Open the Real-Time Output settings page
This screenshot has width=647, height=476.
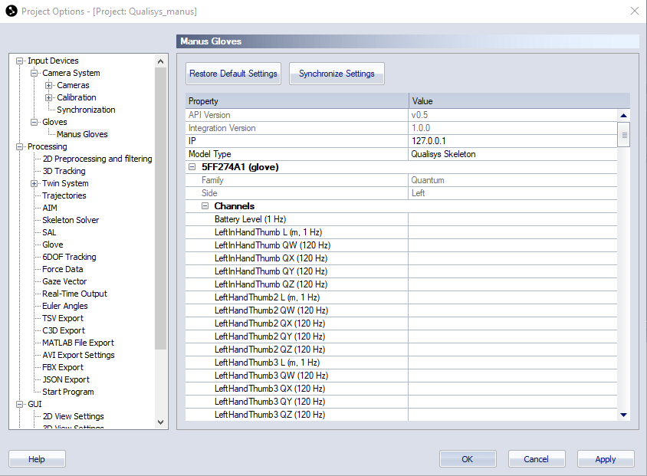pyautogui.click(x=74, y=294)
